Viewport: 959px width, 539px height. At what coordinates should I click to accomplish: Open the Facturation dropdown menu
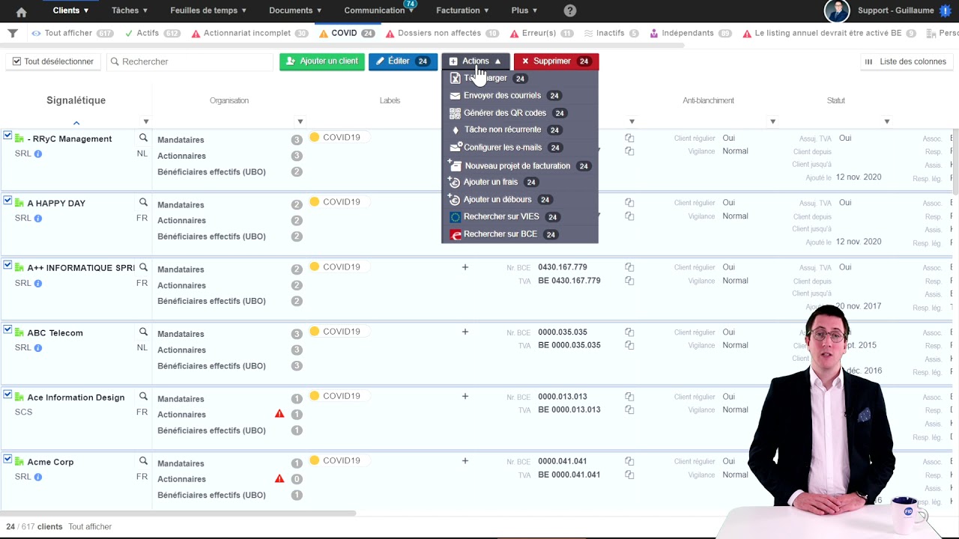tap(462, 10)
